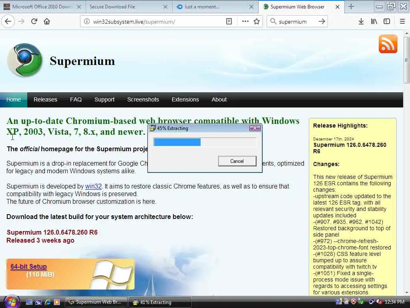410x308 pixels.
Task: Click the 64-bit Setup download link
Action: click(x=28, y=266)
